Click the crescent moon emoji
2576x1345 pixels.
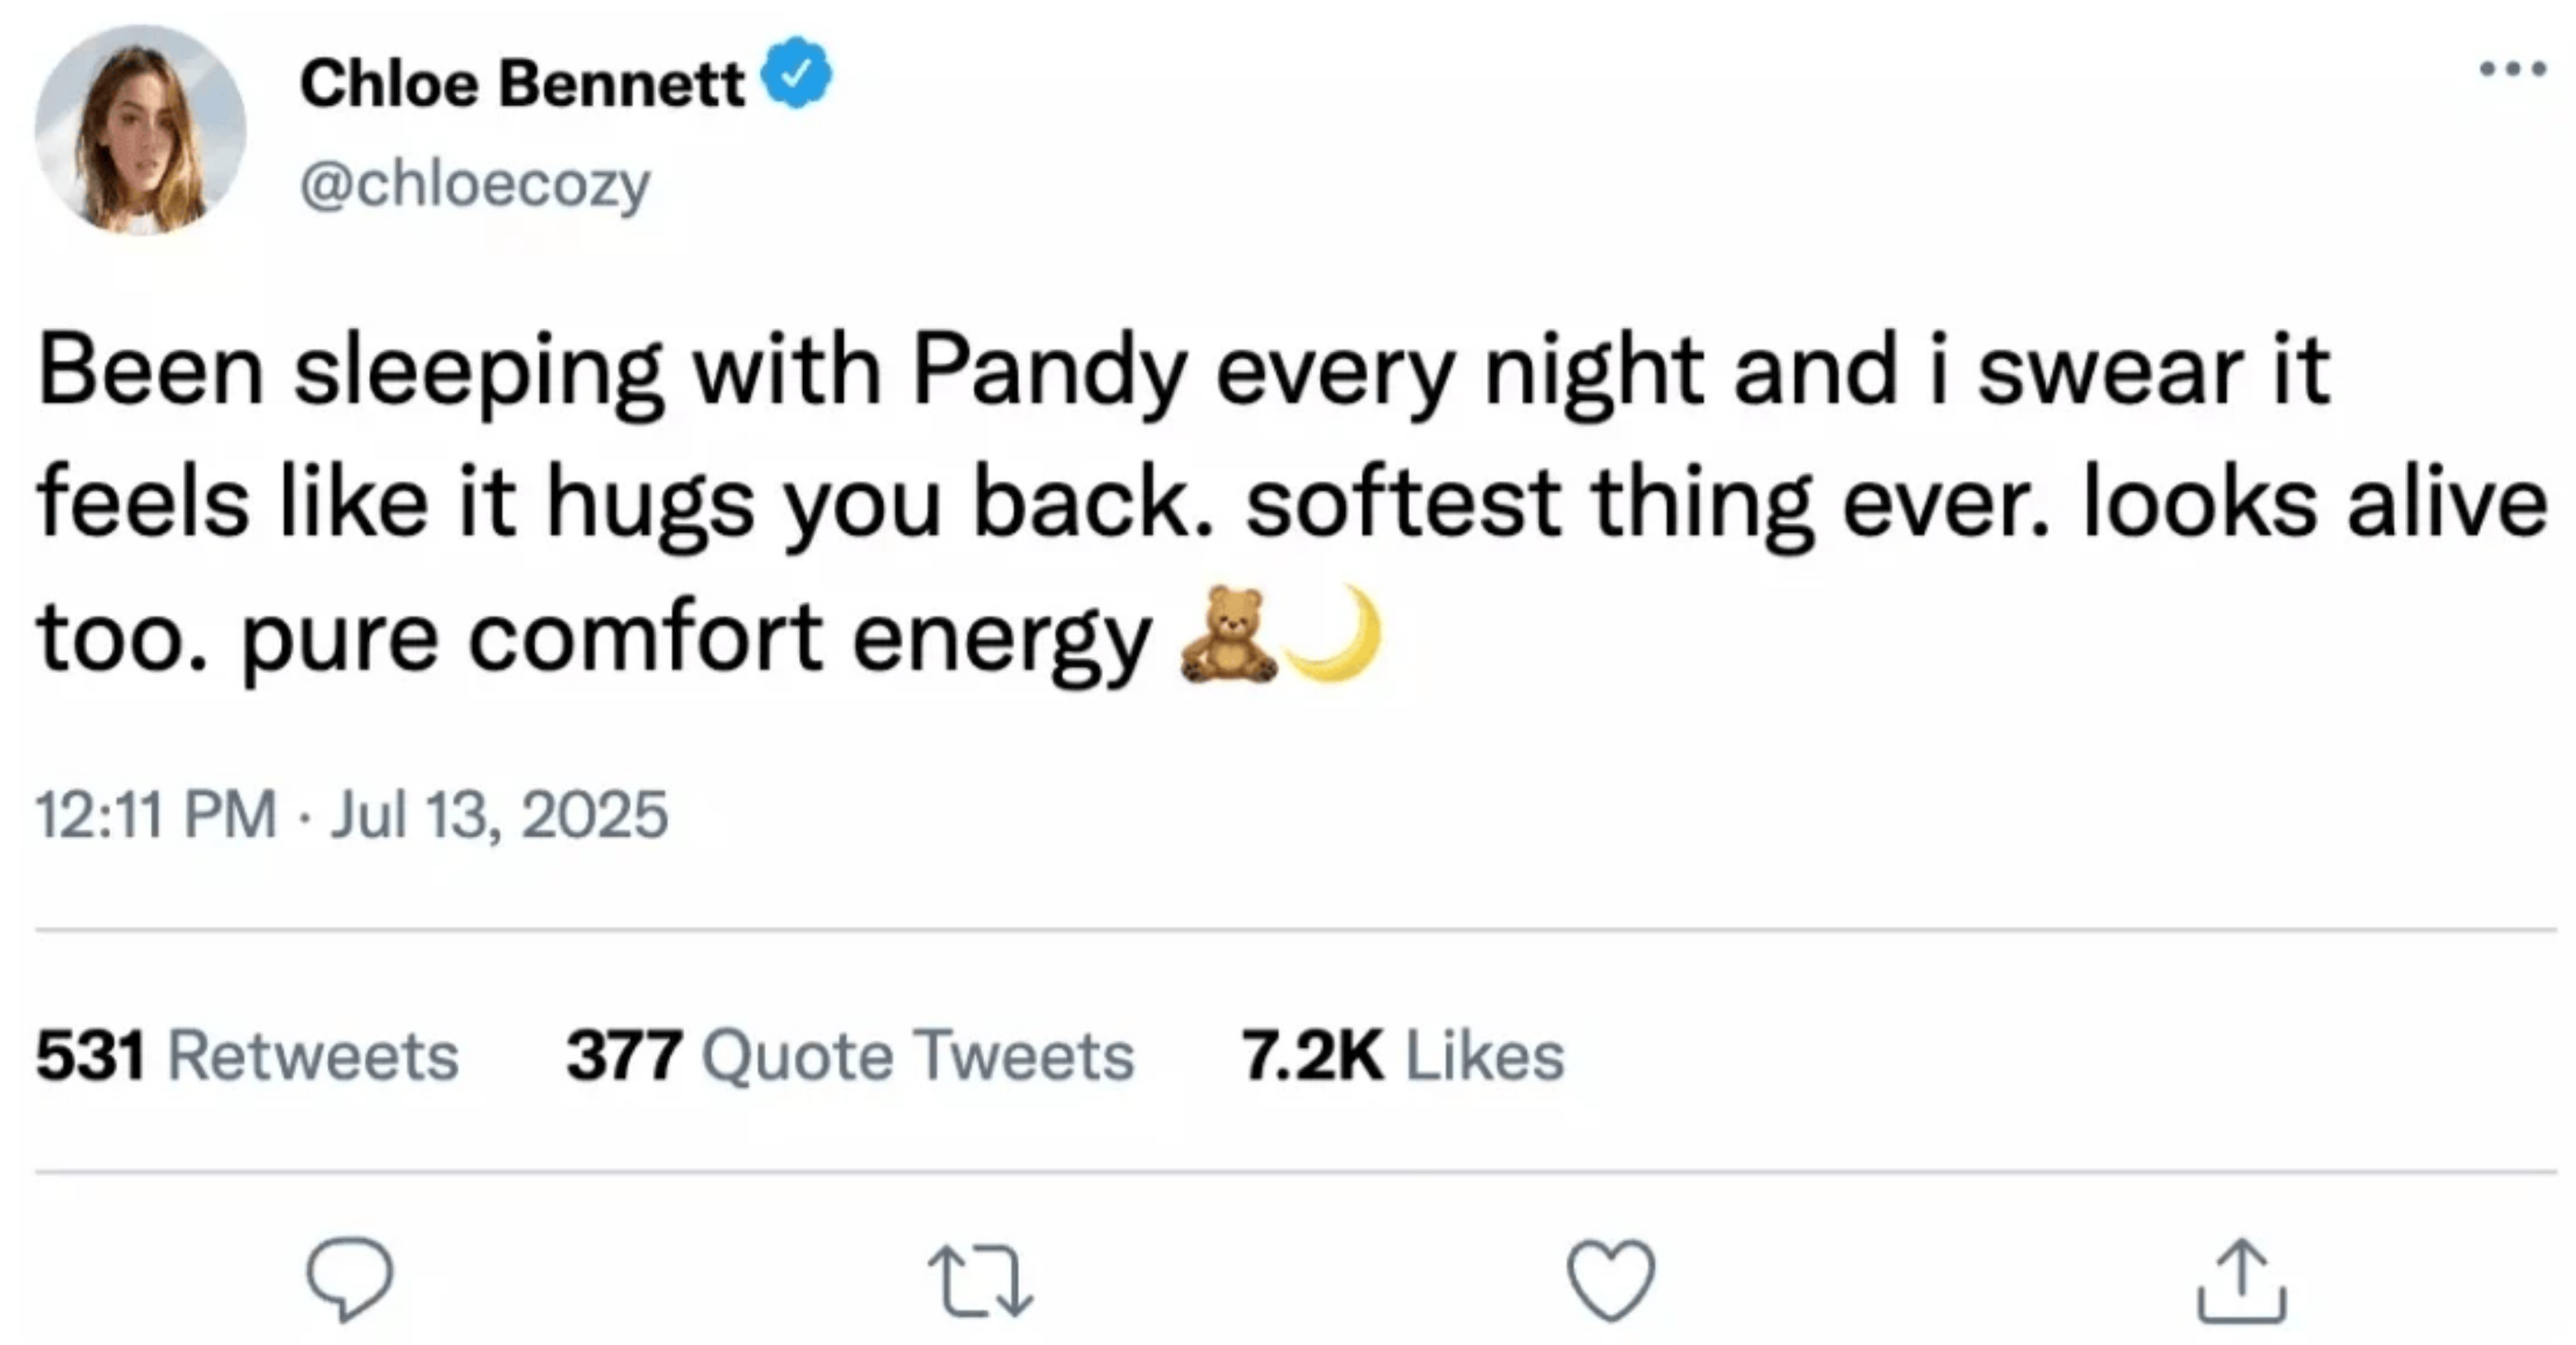pyautogui.click(x=1336, y=634)
